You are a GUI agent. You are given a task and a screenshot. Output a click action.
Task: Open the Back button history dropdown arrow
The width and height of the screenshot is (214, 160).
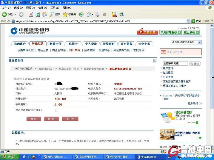coord(15,14)
